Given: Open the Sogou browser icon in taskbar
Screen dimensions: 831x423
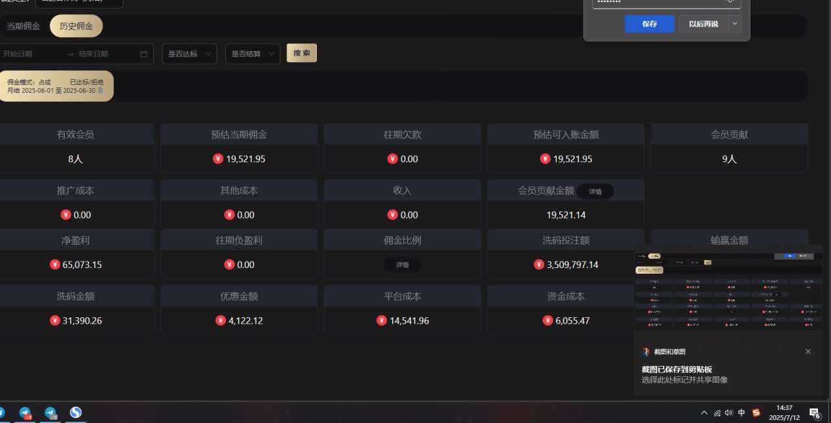Looking at the screenshot, I should tap(76, 413).
